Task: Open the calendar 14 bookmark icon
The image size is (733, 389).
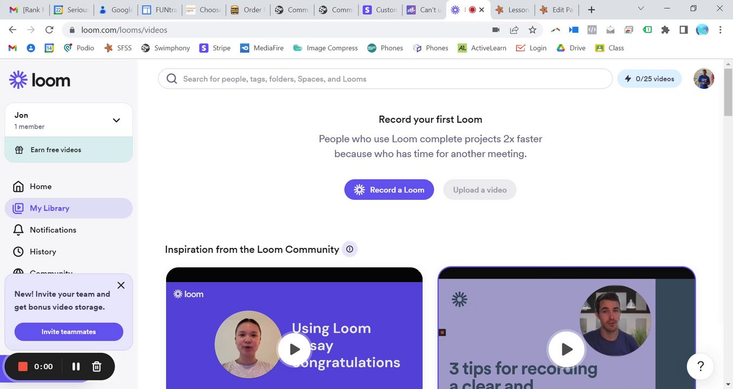Action: [x=49, y=48]
